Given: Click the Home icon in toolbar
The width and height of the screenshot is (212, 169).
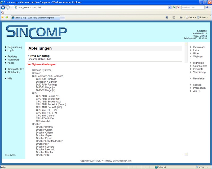Looking at the screenshot, I should click(167, 17).
